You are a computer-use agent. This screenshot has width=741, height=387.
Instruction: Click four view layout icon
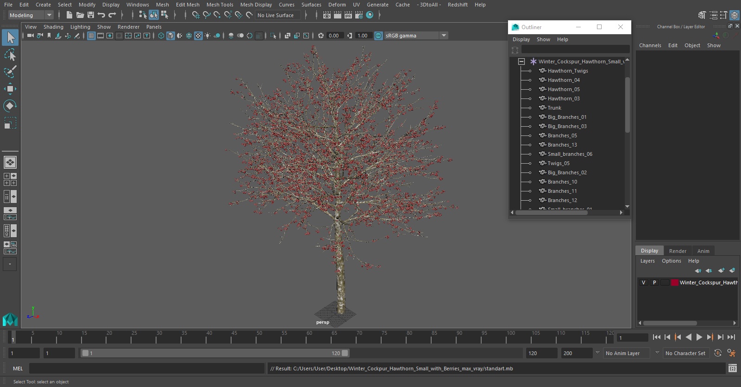(x=10, y=179)
